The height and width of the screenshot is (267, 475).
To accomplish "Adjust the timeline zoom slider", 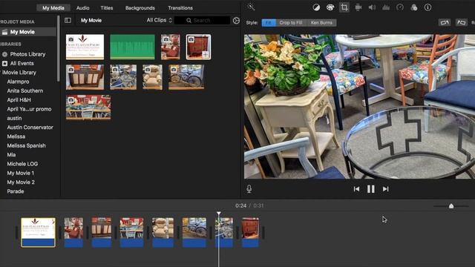I will (x=451, y=206).
